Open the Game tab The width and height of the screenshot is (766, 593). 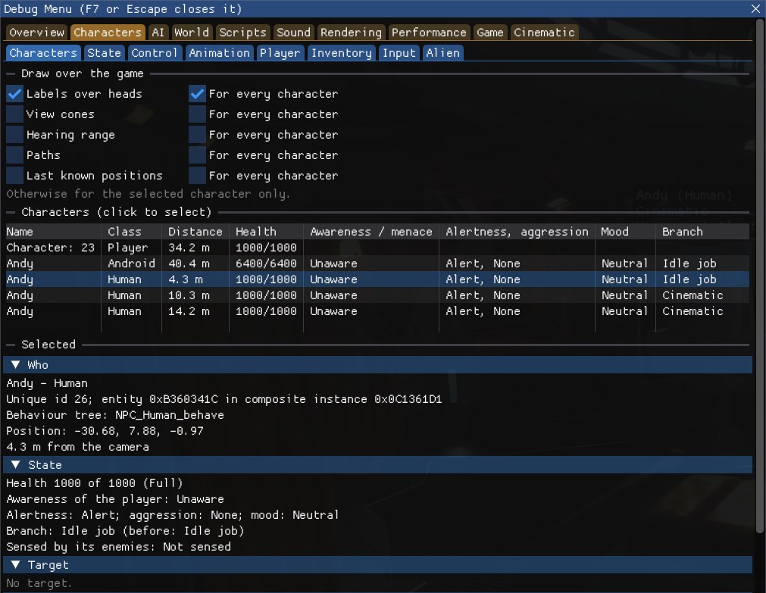coord(489,33)
